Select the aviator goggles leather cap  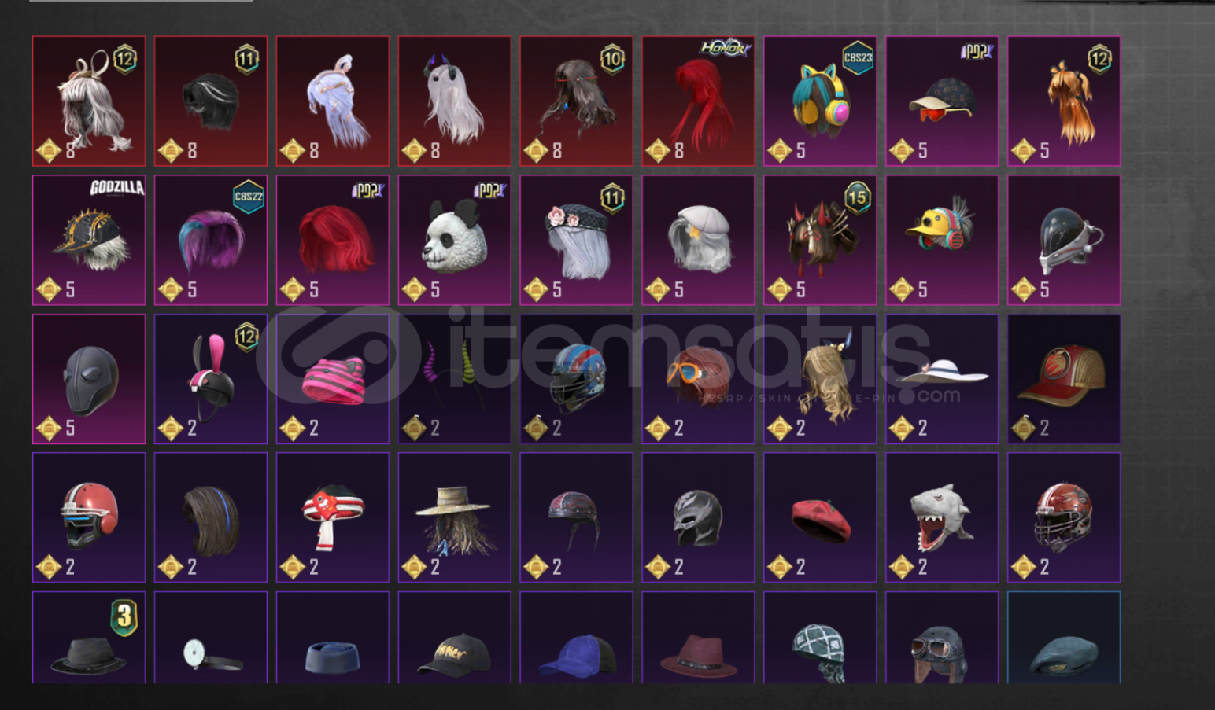tap(942, 637)
